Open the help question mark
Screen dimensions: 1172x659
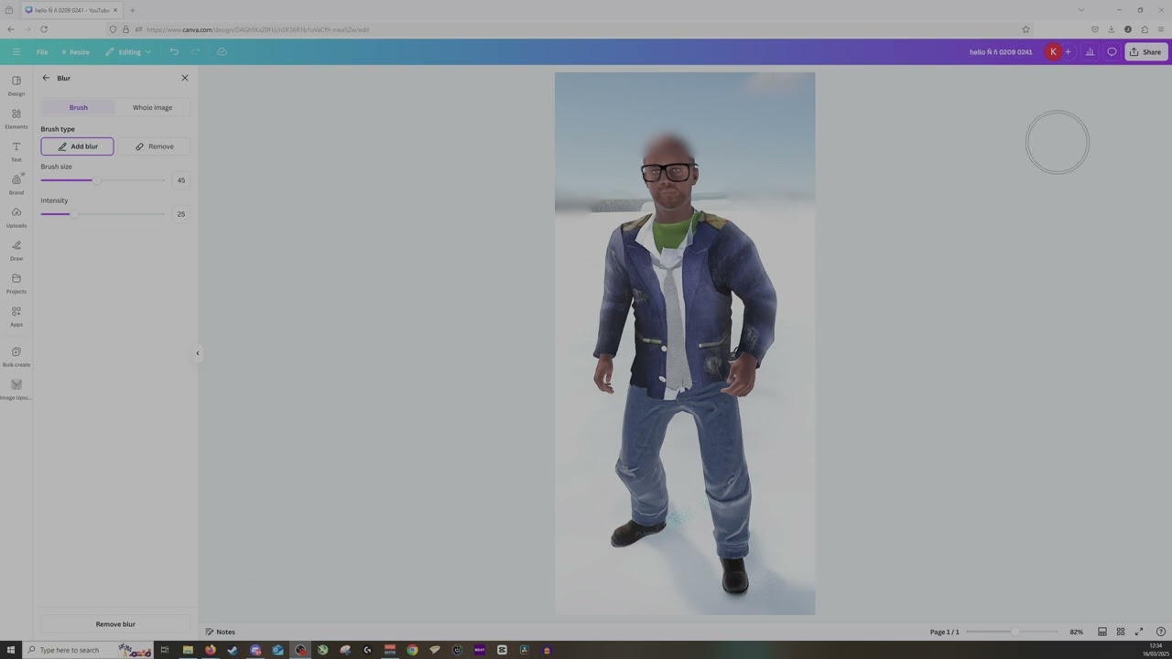(x=1160, y=632)
